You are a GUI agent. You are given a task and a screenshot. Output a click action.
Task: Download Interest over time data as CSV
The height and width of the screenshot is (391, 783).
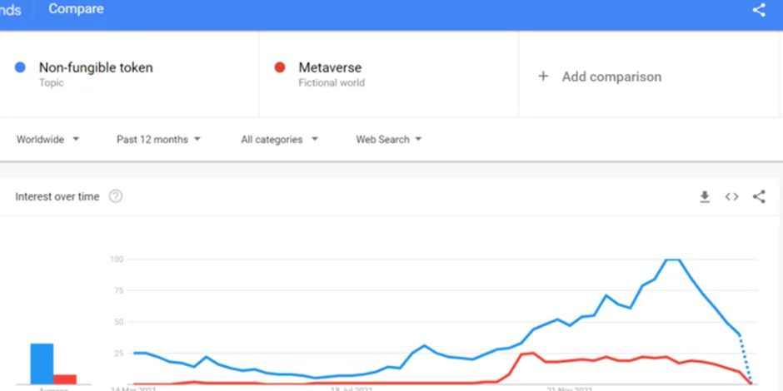pos(704,197)
